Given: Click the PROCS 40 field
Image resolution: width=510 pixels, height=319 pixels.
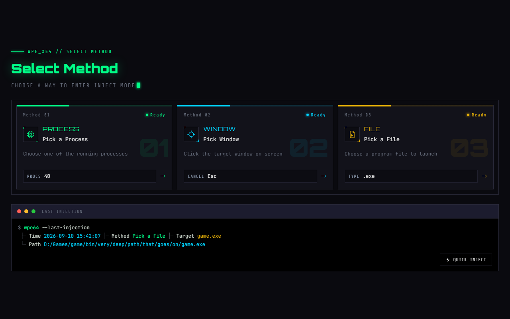Looking at the screenshot, I should (x=90, y=176).
